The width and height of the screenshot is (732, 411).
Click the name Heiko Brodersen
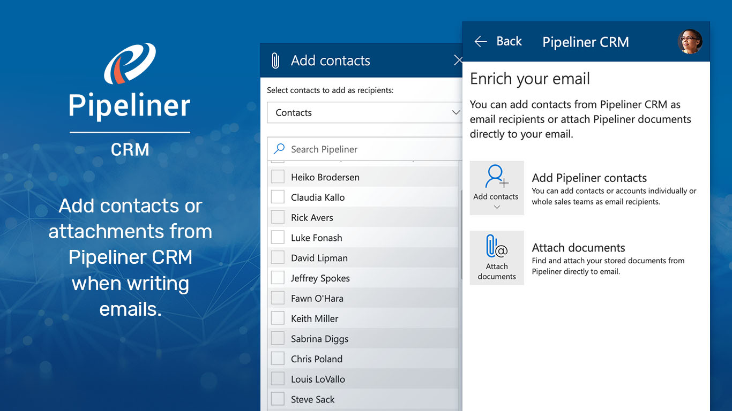[x=325, y=177]
